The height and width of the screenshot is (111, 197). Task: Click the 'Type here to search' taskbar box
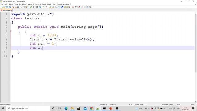pyautogui.click(x=28, y=108)
